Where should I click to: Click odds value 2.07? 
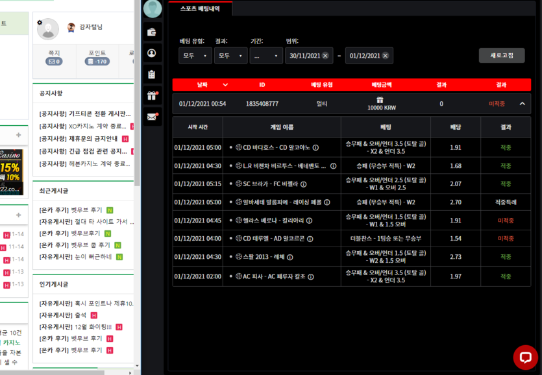pos(456,184)
